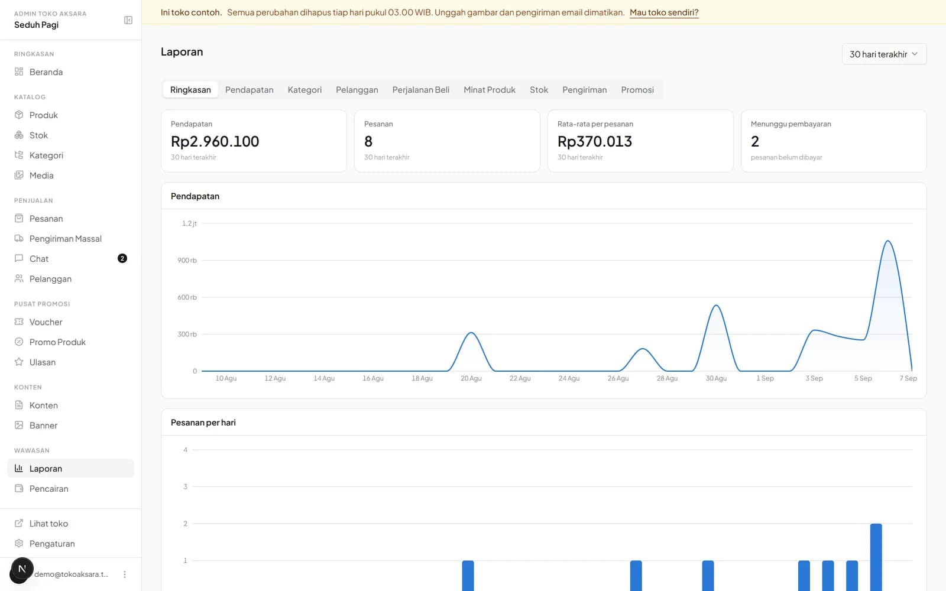This screenshot has width=946, height=591.
Task: Click the Banner image icon
Action: [x=19, y=425]
